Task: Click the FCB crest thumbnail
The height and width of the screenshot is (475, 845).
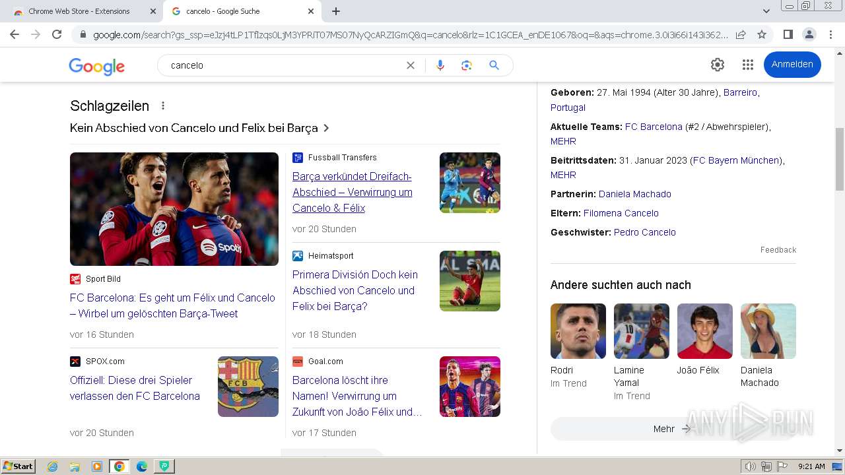Action: 248,387
